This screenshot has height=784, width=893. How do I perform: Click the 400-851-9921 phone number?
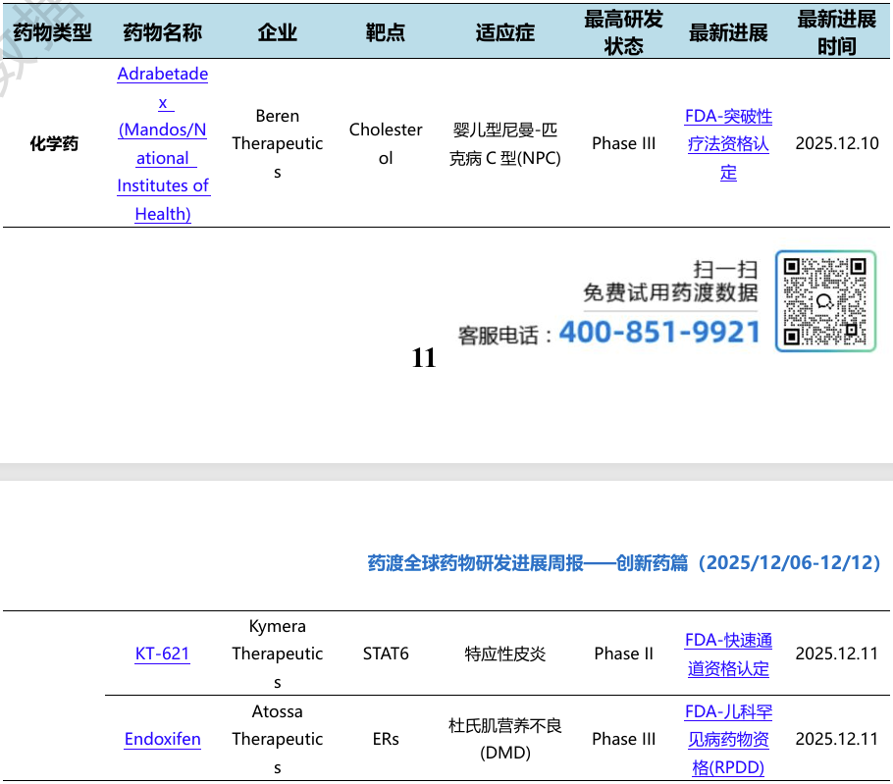click(659, 332)
